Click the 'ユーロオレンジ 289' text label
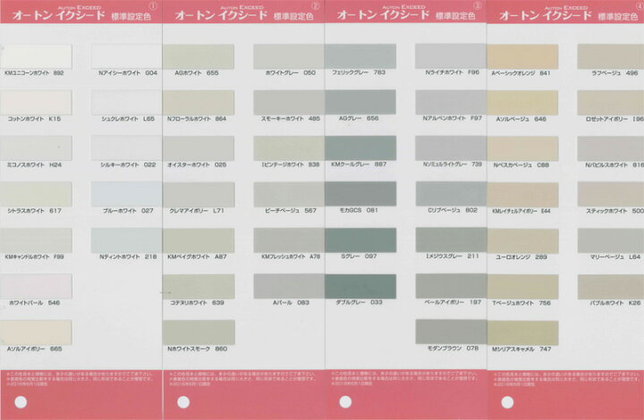 521,256
